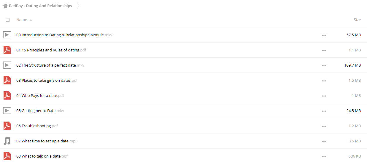Open BadBoy - Dating And Relationships breadcrumb
The width and height of the screenshot is (367, 162).
[40, 6]
